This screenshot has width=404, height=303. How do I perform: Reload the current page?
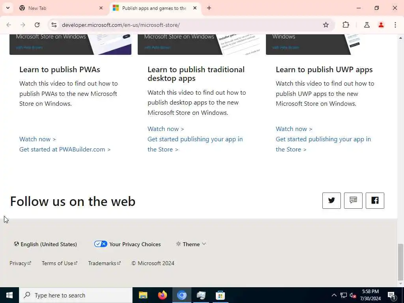tap(37, 25)
